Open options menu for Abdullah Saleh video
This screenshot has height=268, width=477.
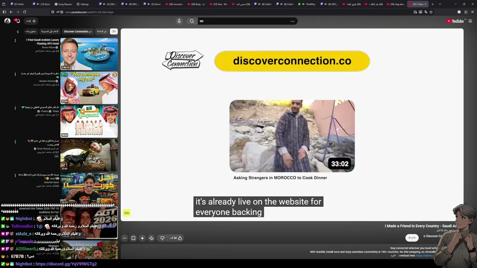pyautogui.click(x=15, y=175)
